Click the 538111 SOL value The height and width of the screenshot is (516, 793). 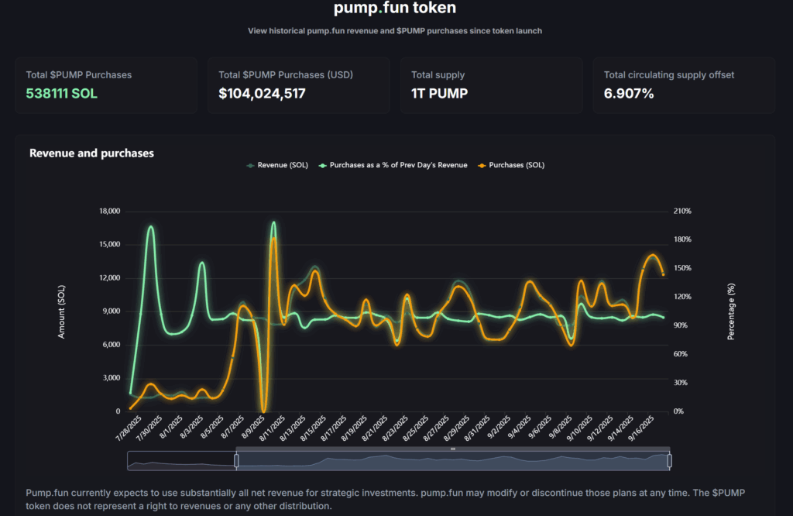click(x=62, y=94)
